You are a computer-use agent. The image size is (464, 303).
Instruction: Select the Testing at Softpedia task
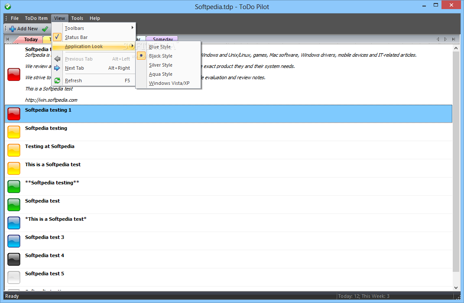click(228, 150)
